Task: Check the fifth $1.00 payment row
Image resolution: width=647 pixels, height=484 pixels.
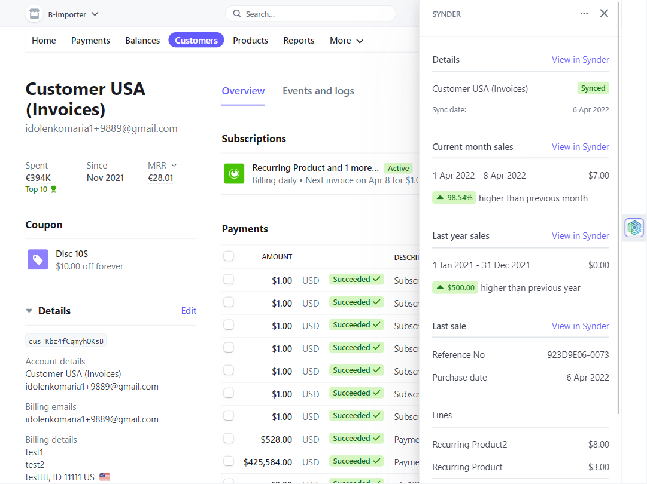Action: click(x=229, y=370)
